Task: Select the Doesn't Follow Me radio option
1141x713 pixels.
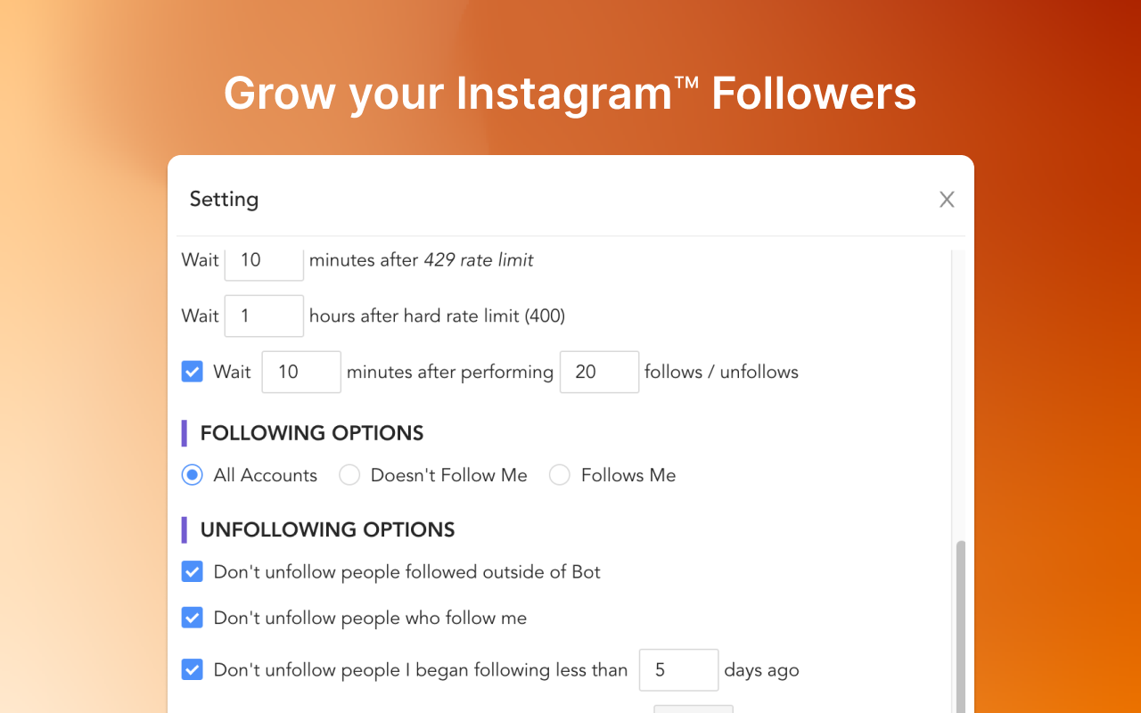Action: [349, 475]
